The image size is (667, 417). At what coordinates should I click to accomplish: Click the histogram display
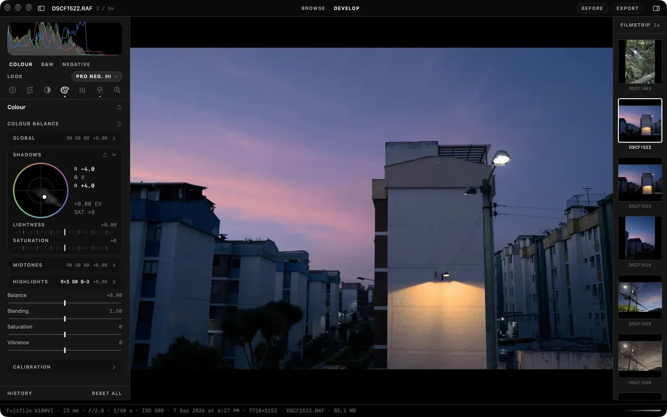coord(65,39)
